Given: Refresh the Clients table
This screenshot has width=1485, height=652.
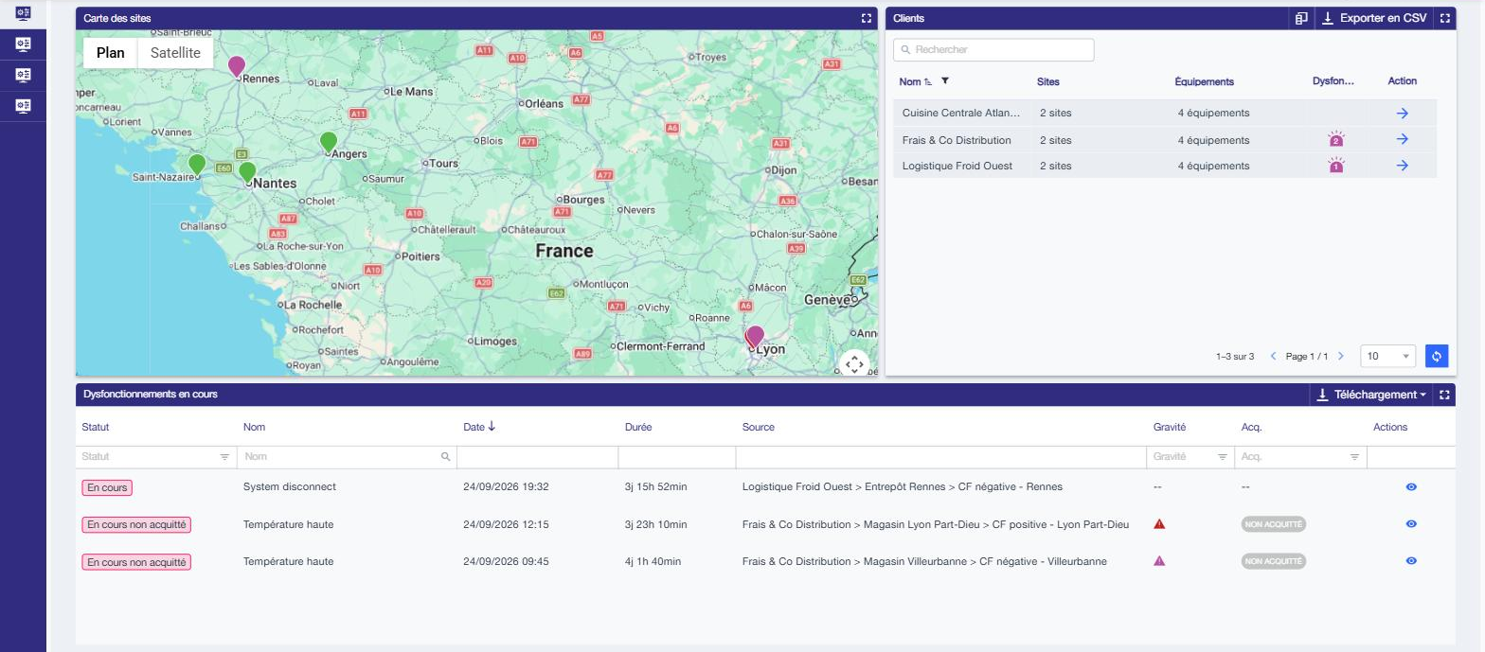Looking at the screenshot, I should pos(1437,356).
